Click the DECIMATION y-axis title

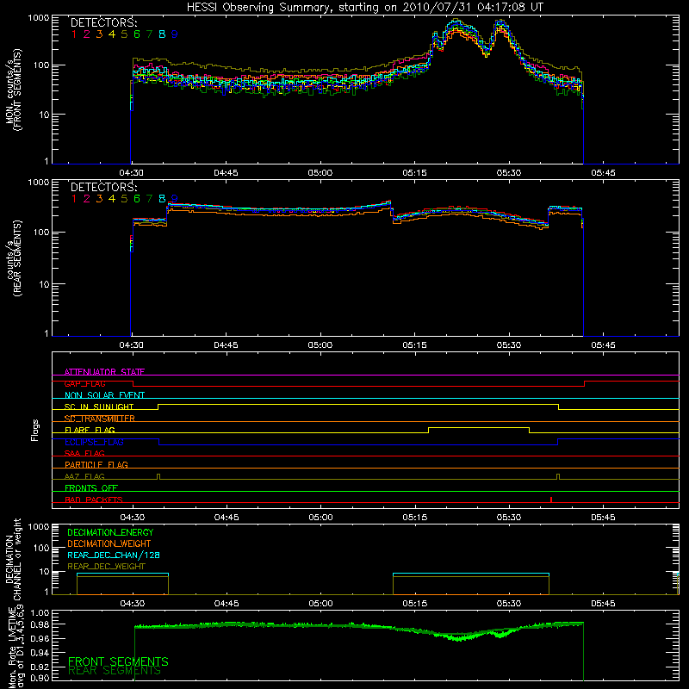tap(13, 559)
